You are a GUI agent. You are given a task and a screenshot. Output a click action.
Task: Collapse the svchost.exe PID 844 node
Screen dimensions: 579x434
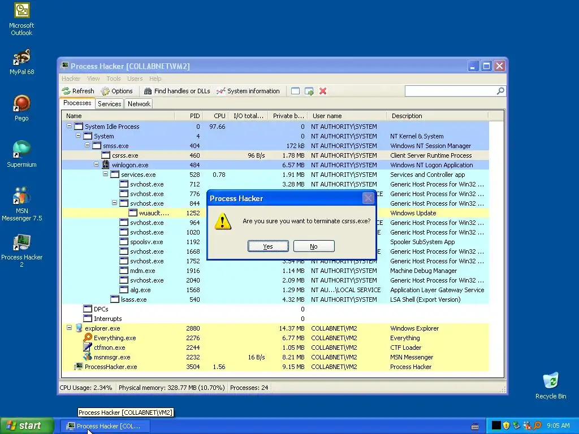coord(114,203)
